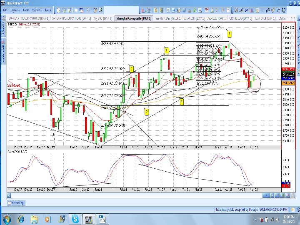The height and width of the screenshot is (225, 300).
Task: Click the dotted circle drawing tool icon
Action: (x=236, y=10)
